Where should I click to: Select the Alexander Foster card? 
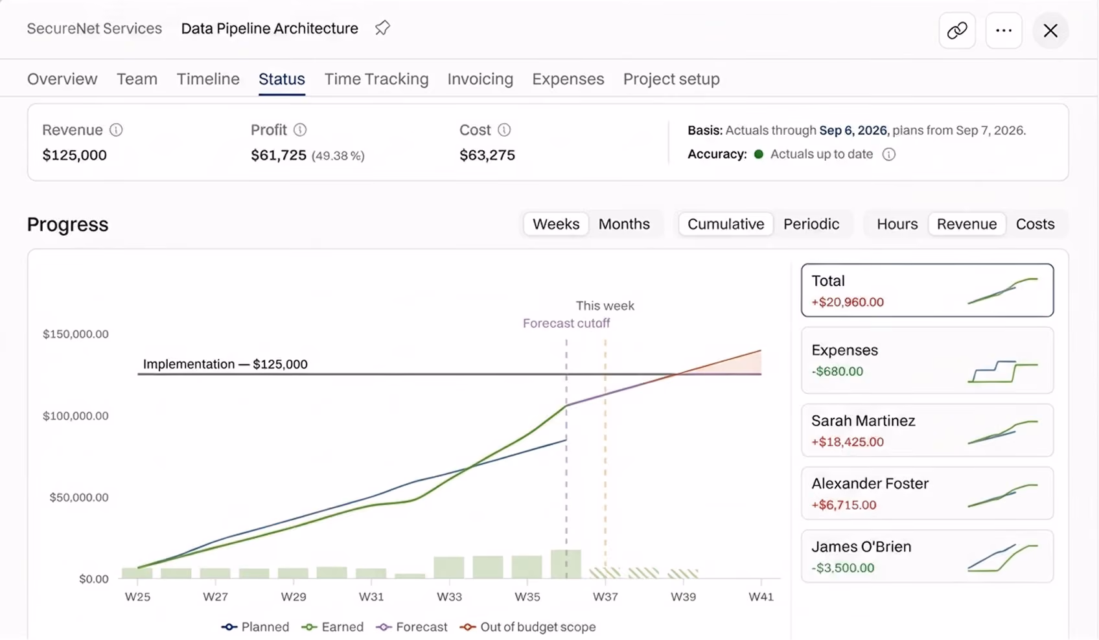tap(927, 493)
